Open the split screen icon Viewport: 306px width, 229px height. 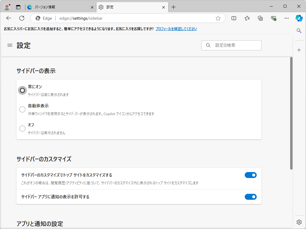[234, 18]
